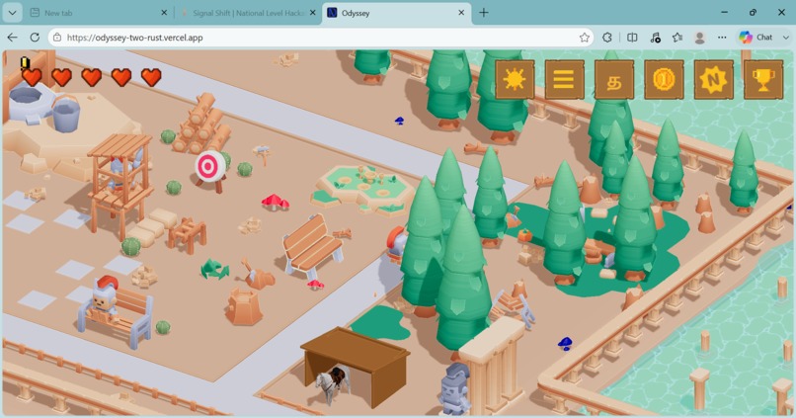This screenshot has width=796, height=418.
Task: Toggle the sun day/night button
Action: click(515, 80)
